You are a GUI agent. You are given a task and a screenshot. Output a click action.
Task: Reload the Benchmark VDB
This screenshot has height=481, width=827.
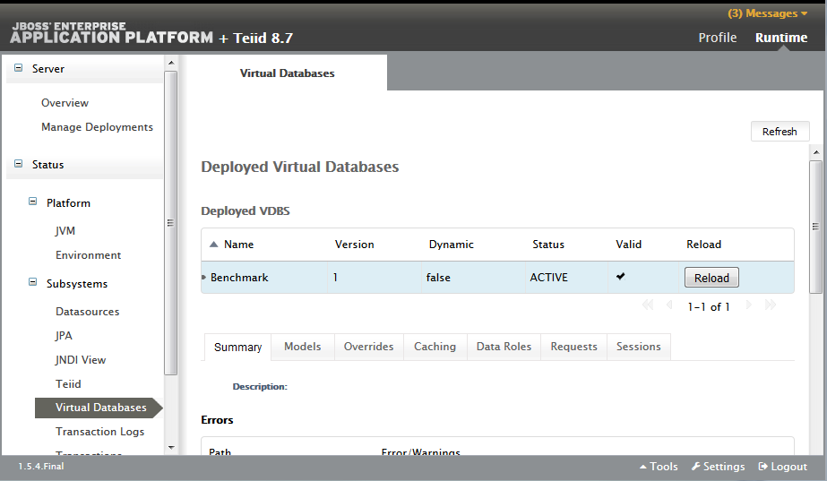(x=711, y=278)
